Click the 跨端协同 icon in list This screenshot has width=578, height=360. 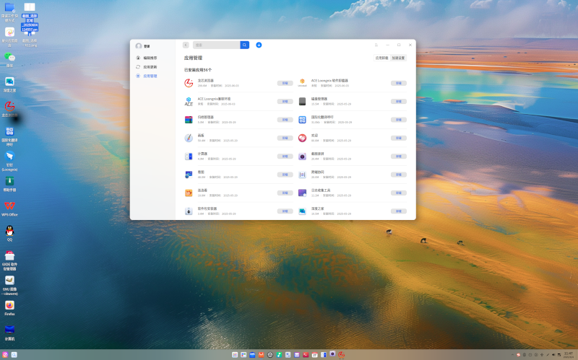point(302,175)
